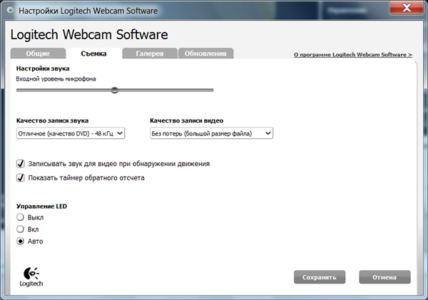The height and width of the screenshot is (300, 428).
Task: Click the Отмена button
Action: (x=384, y=277)
